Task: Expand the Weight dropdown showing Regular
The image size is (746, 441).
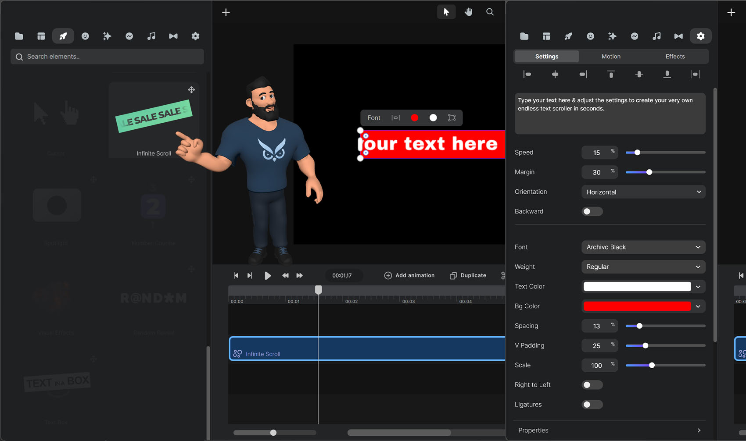Action: pos(643,267)
